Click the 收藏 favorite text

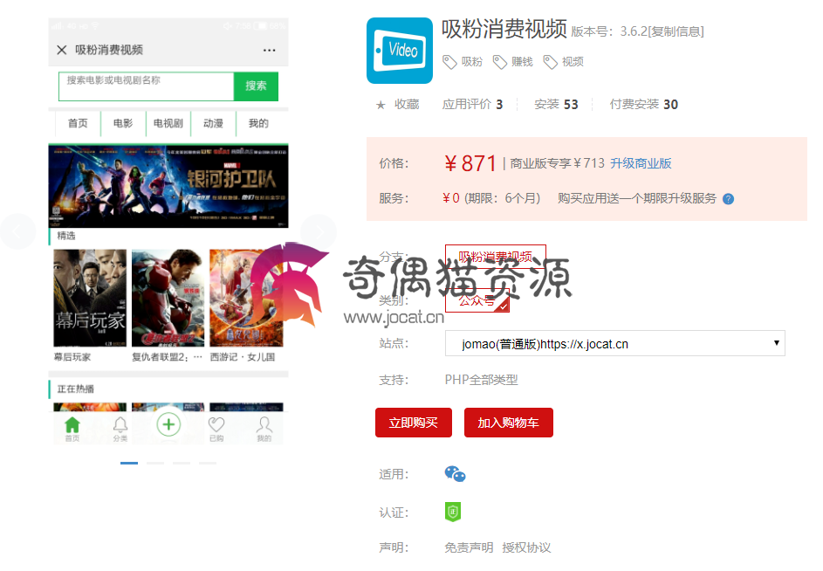tap(407, 105)
